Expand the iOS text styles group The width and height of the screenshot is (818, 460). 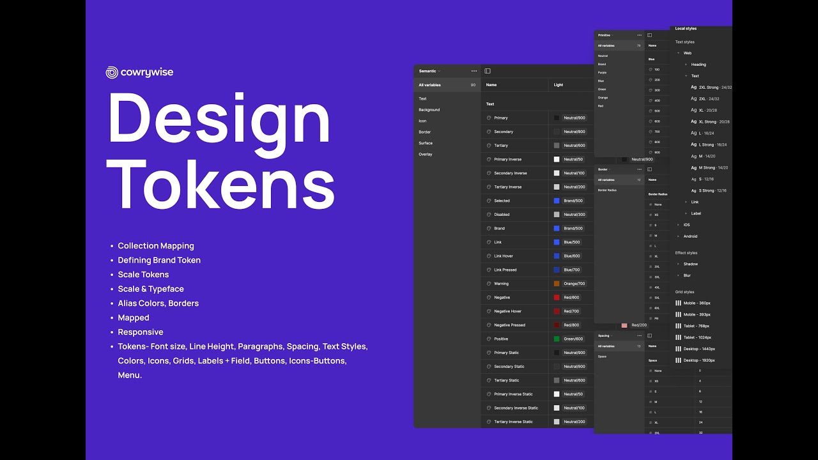point(679,225)
